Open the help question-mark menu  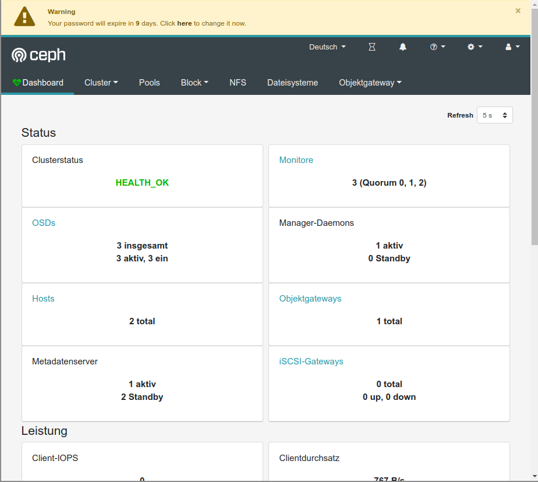[437, 47]
